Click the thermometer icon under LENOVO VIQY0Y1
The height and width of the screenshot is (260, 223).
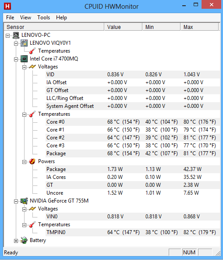coord(32,51)
